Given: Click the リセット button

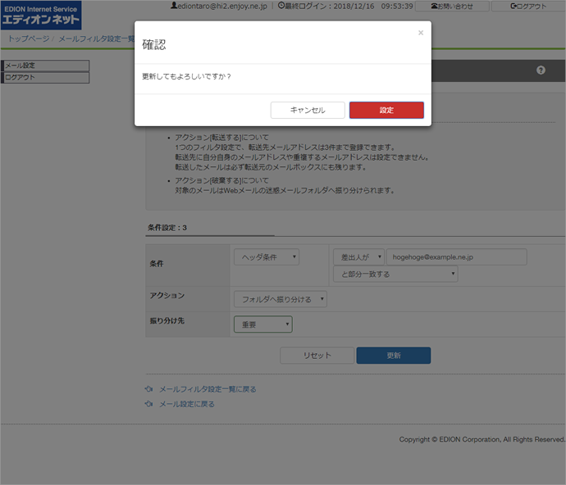Looking at the screenshot, I should tap(317, 356).
